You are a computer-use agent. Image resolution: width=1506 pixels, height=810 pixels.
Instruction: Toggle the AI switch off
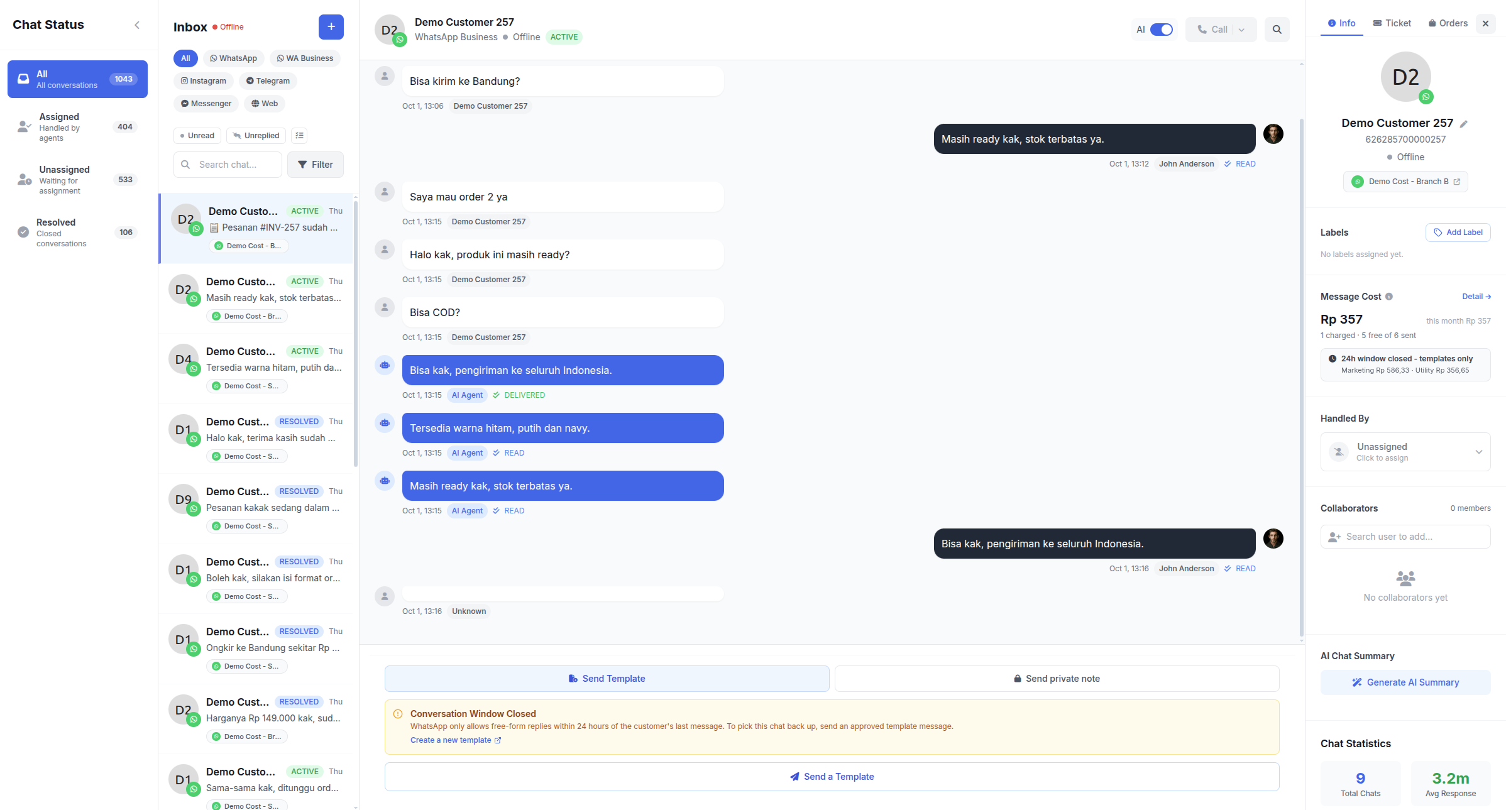(1161, 30)
